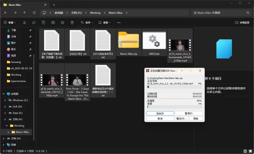Expand Windows (C:) drive in sidebar tree
Image resolution: width=254 pixels, height=154 pixels.
(5, 100)
